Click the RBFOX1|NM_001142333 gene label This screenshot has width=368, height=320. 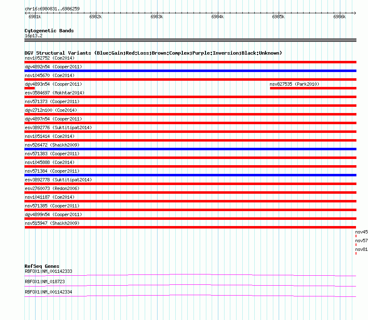(x=48, y=271)
